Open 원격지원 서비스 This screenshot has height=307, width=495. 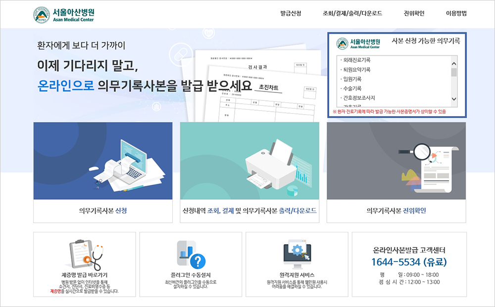[297, 275]
